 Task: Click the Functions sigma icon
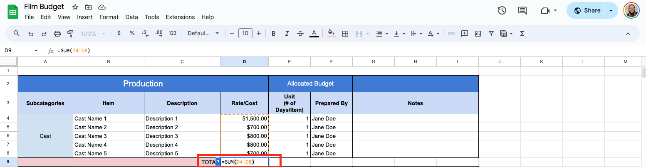(522, 34)
